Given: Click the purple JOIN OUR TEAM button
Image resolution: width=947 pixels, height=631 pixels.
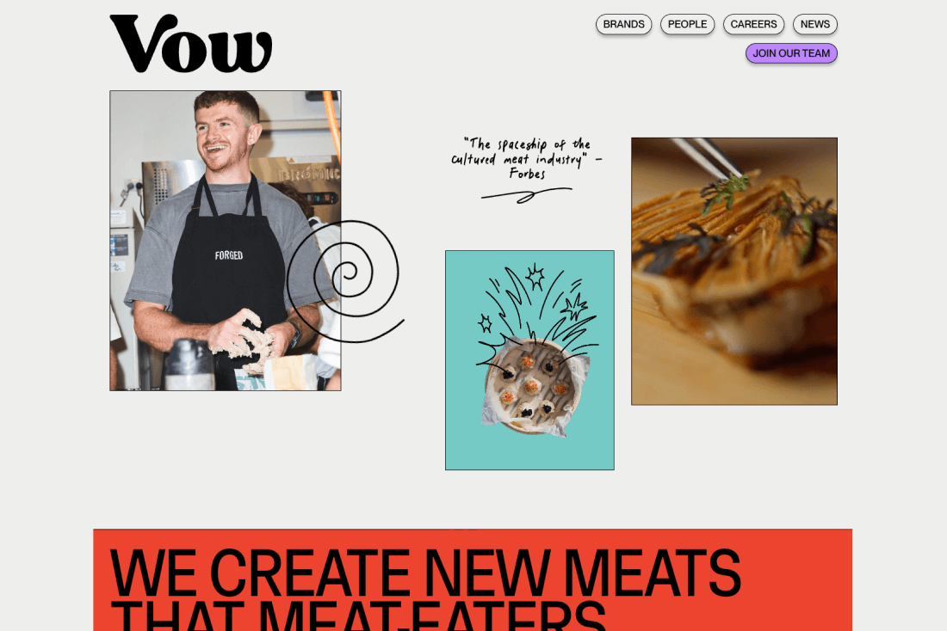Looking at the screenshot, I should tap(791, 53).
